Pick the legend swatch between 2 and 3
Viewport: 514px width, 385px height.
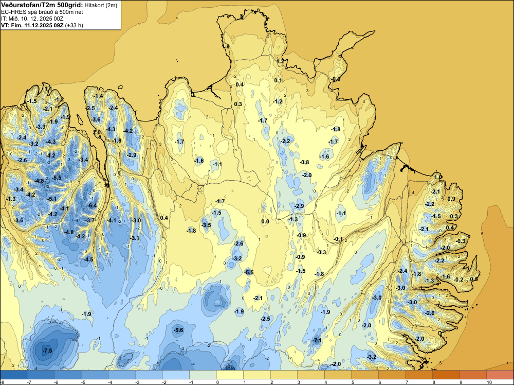click(x=284, y=375)
